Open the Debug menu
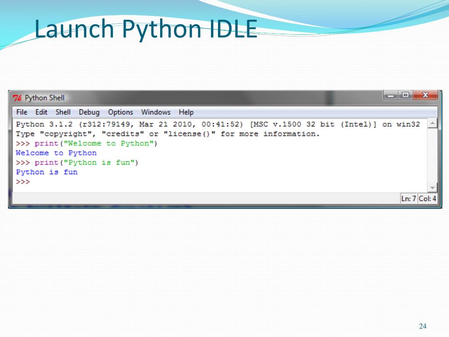 point(89,112)
